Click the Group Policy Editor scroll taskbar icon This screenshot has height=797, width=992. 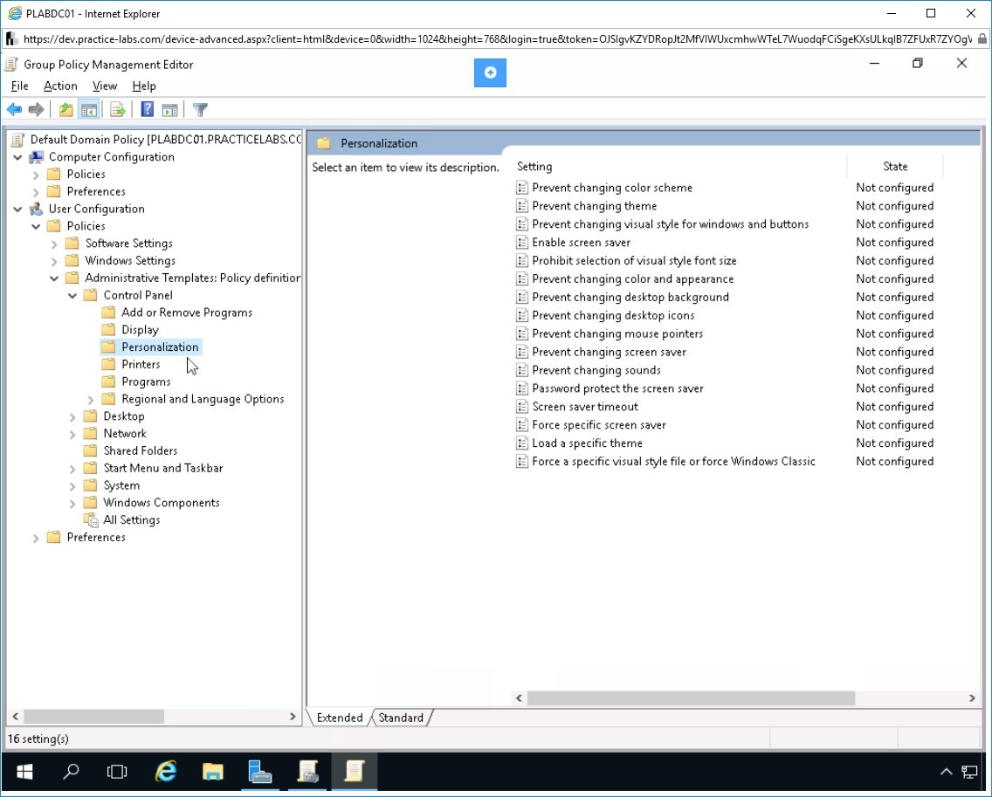[x=354, y=772]
